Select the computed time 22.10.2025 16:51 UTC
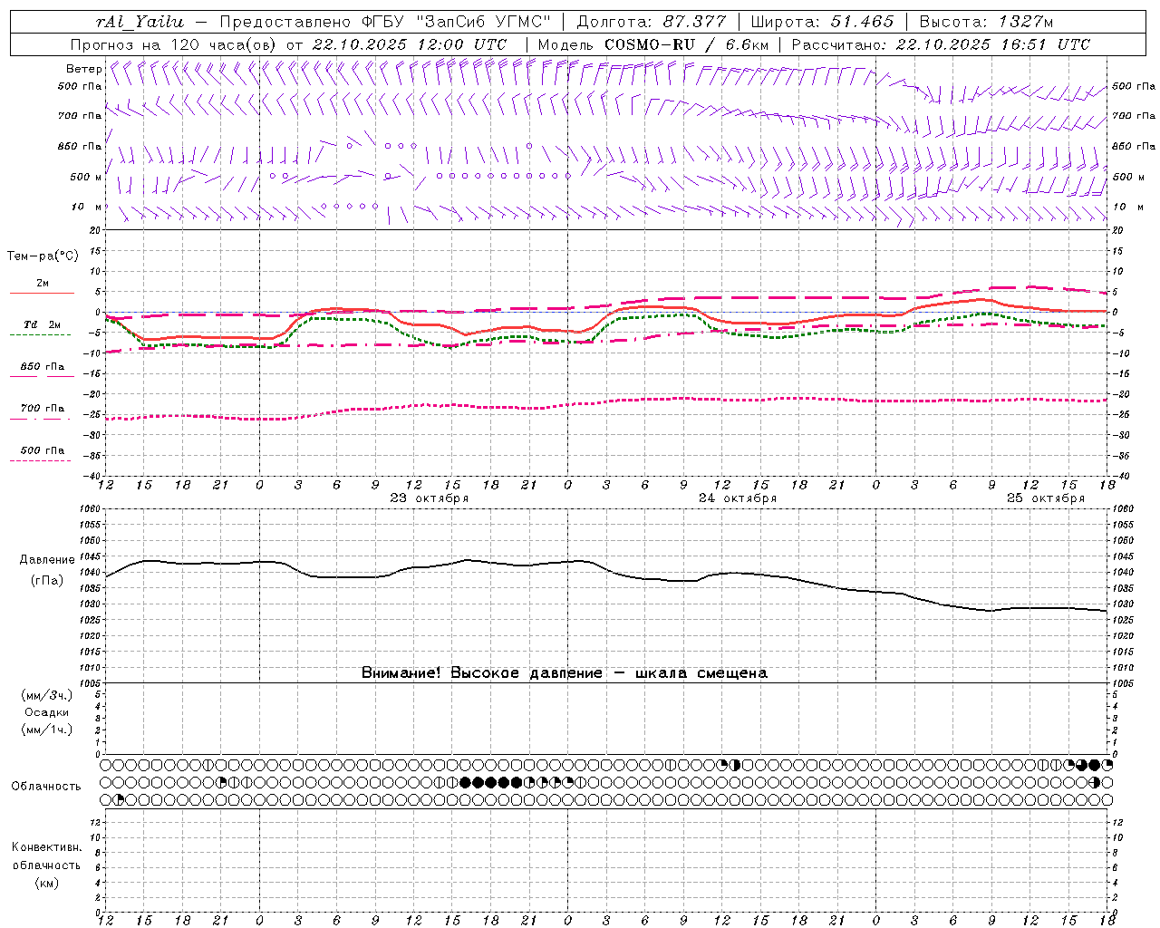 (992, 44)
